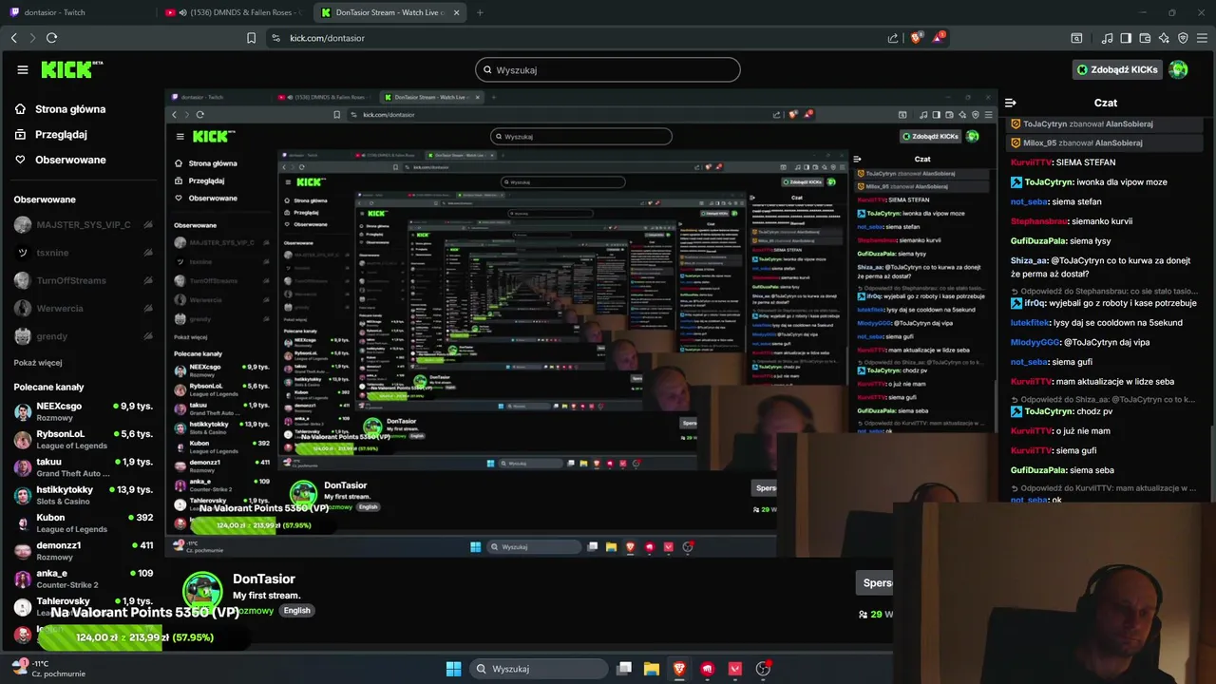Open recommended channel NEEXcsgo

pyautogui.click(x=84, y=411)
